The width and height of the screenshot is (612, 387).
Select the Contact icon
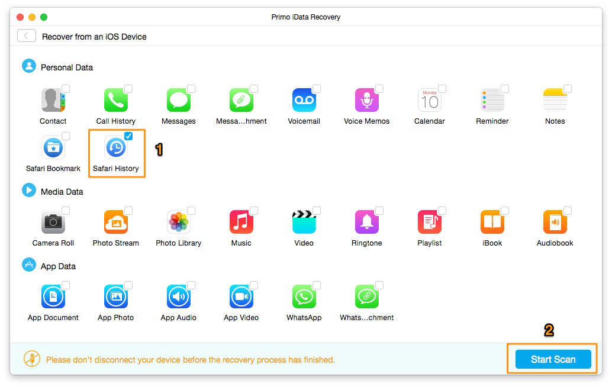pyautogui.click(x=53, y=100)
